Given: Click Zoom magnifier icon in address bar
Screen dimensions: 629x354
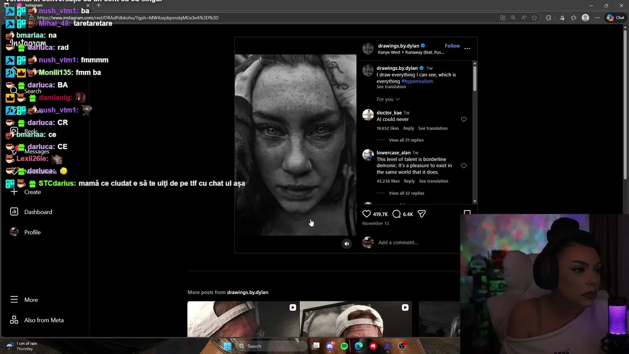Looking at the screenshot, I should (x=513, y=18).
